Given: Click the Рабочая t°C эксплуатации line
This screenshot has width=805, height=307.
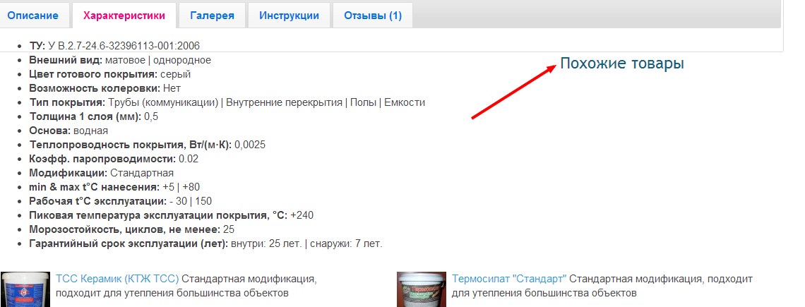Looking at the screenshot, I should (121, 201).
